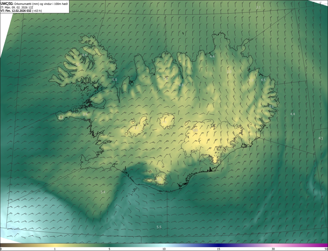Click the '0' tick on the colour scale
328x251 pixels.
1,249
